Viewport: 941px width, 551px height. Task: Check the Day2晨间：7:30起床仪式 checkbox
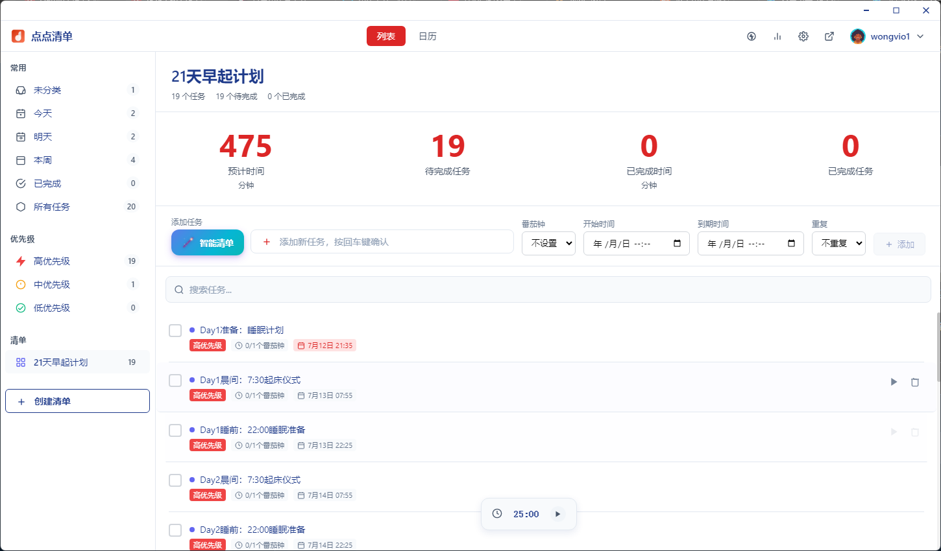(175, 480)
